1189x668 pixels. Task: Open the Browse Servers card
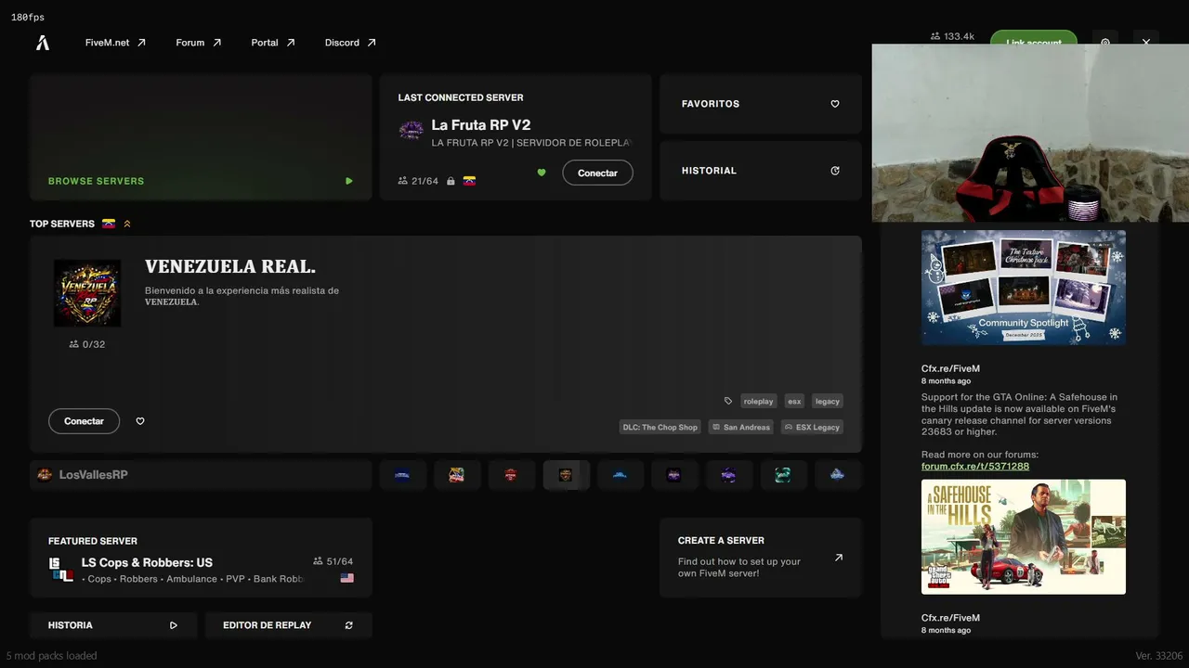[x=201, y=137]
